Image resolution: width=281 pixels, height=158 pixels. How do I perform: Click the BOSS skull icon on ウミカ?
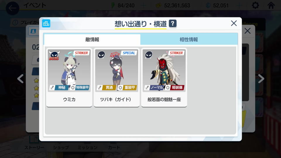coord(54,56)
